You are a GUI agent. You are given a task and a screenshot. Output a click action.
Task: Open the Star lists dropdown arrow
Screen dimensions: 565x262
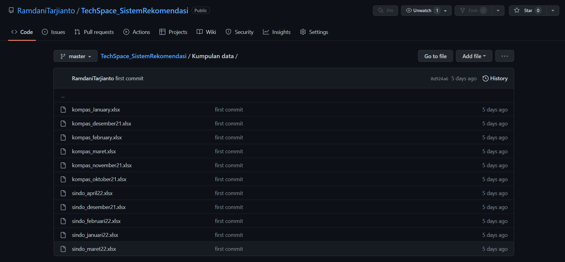(553, 10)
